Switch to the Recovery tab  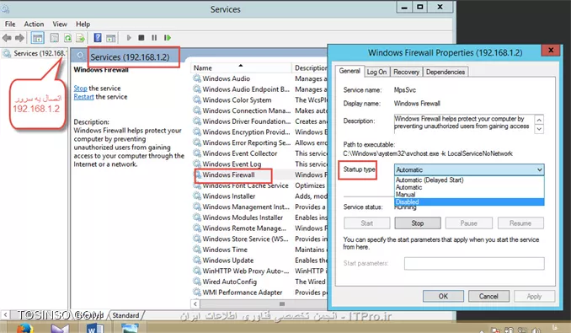point(406,72)
